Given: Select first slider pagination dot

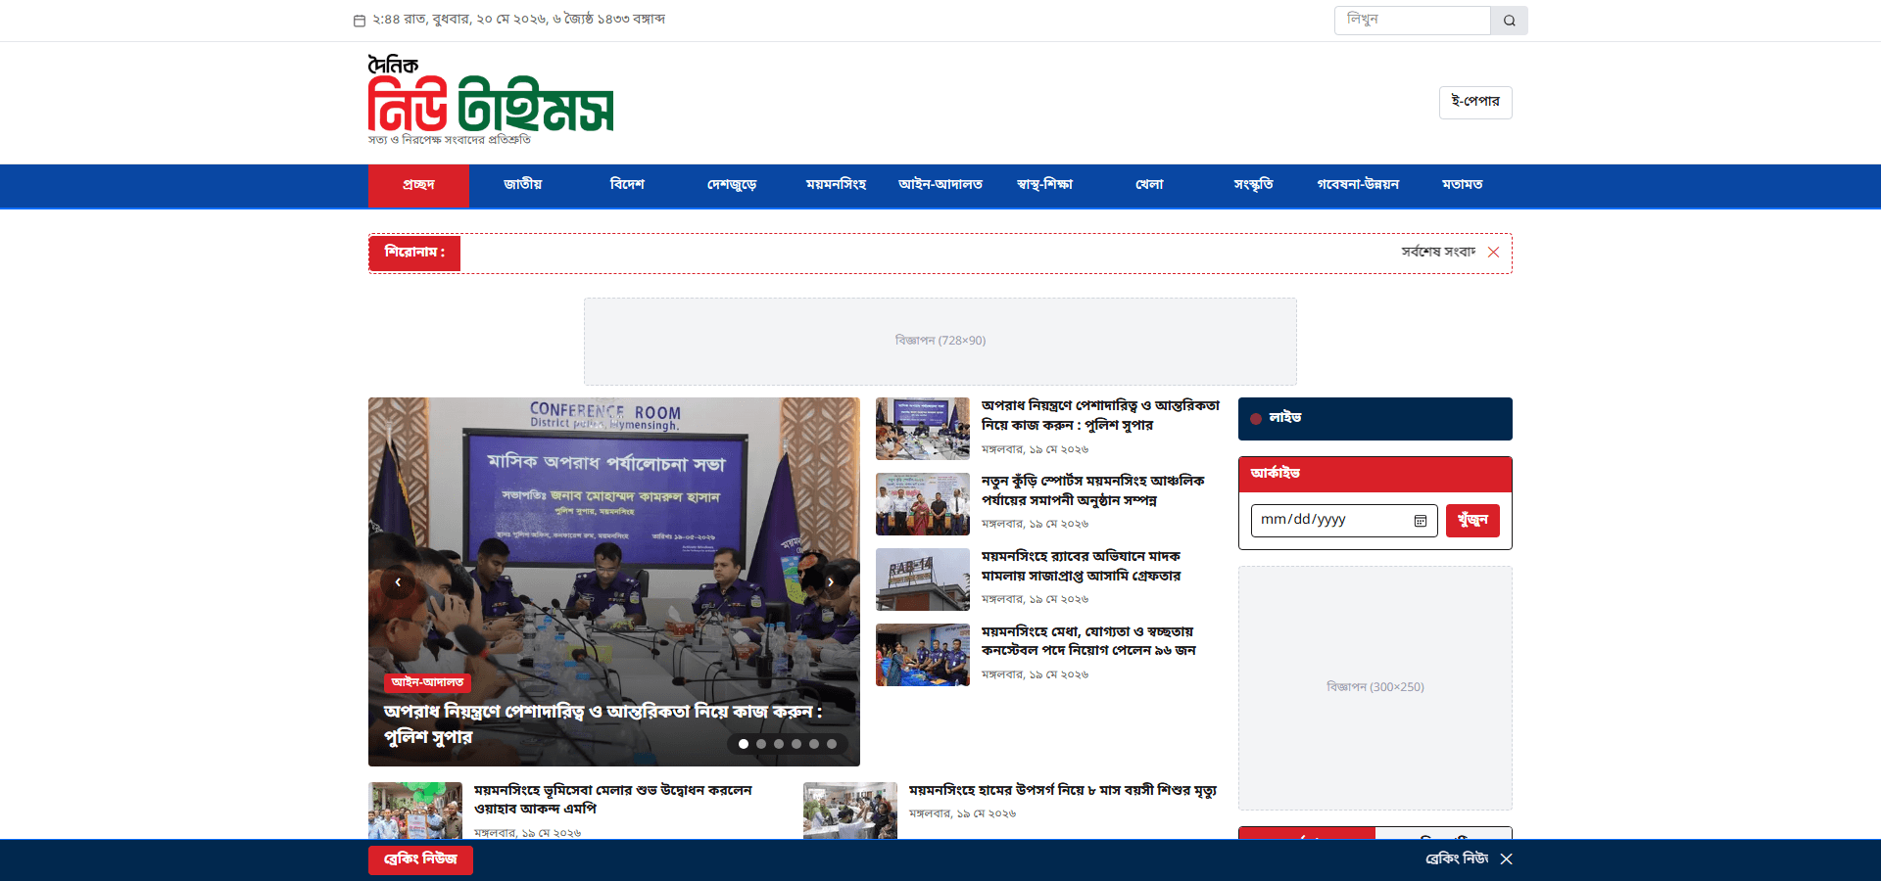Looking at the screenshot, I should point(744,744).
